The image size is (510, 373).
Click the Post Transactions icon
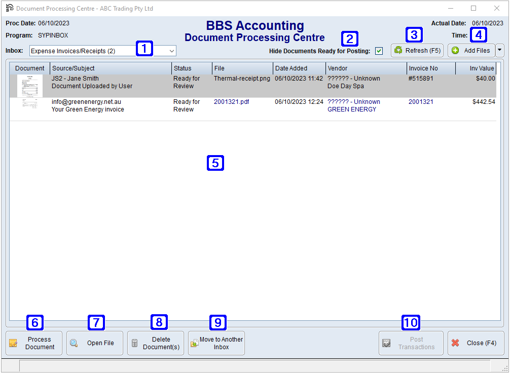click(x=387, y=343)
